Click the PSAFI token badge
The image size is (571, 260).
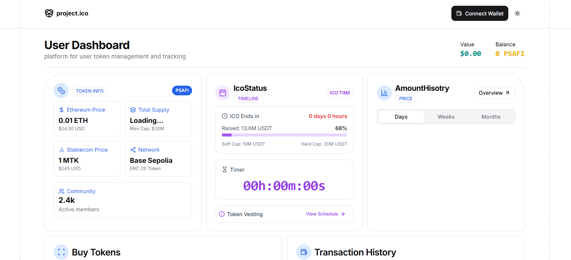click(182, 91)
